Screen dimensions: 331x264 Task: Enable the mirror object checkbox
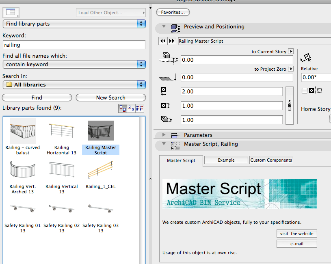coord(305,91)
